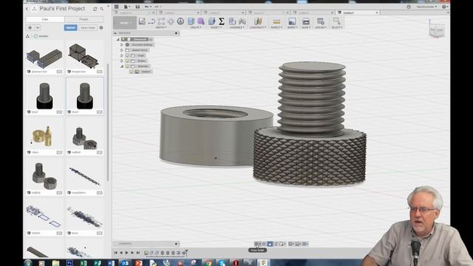The image size is (473, 266).
Task: Toggle visibility lightbulb of the Bodies folder
Action: point(127,61)
